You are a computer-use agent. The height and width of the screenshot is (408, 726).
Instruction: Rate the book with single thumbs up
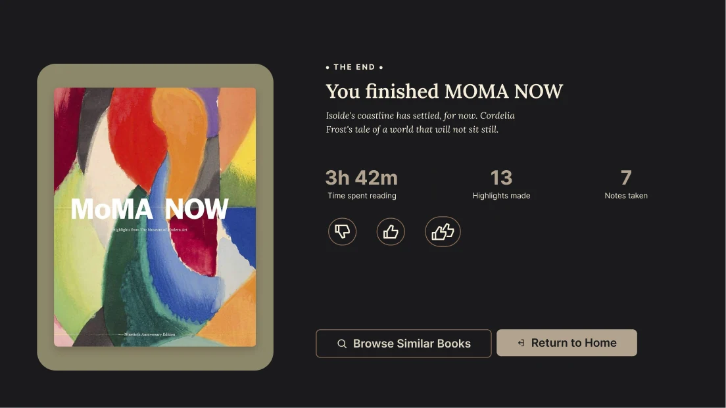coord(391,231)
